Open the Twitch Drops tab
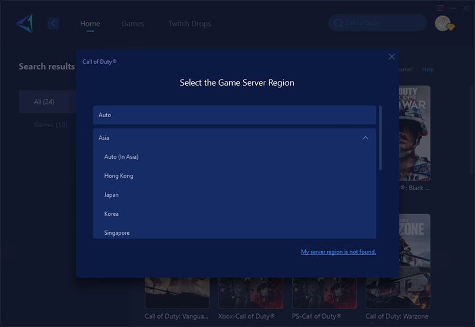 [189, 24]
